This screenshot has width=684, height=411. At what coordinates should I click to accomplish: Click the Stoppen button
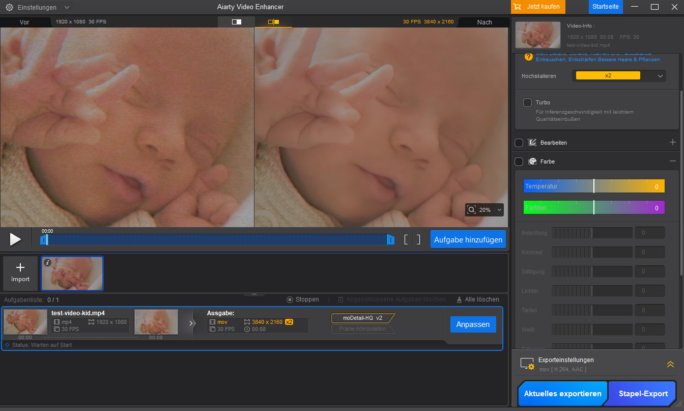[x=303, y=299]
